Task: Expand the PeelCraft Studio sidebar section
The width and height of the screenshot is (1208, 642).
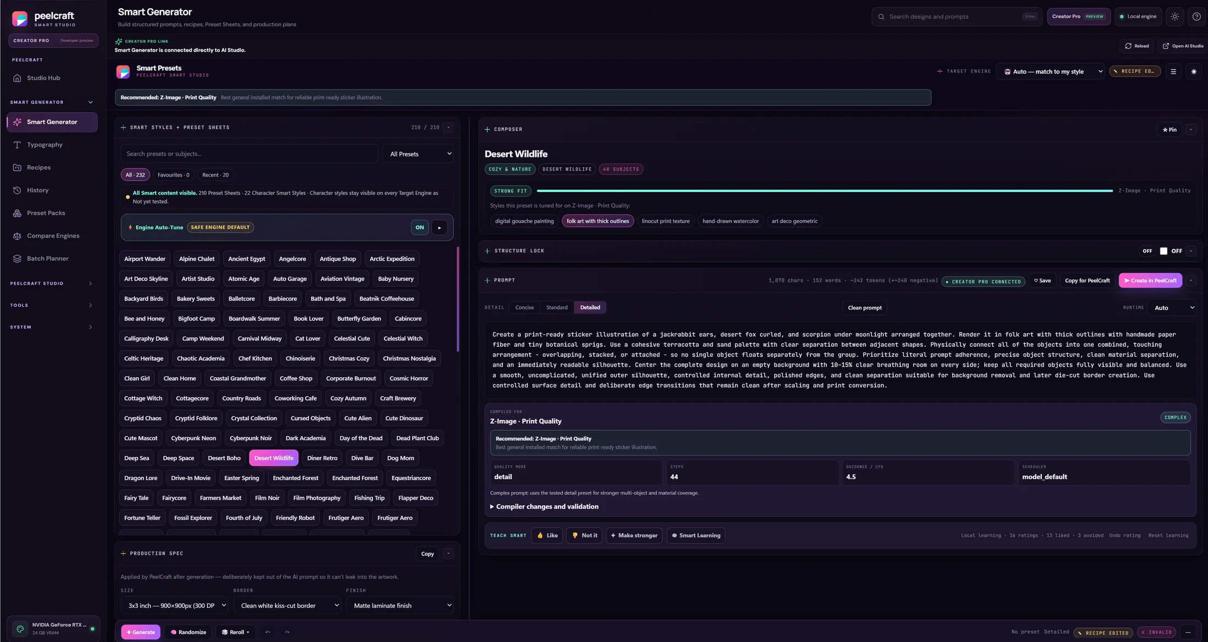Action: coord(52,284)
